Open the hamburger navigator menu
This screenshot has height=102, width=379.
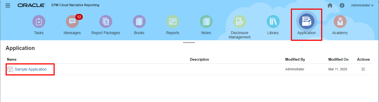pyautogui.click(x=8, y=5)
